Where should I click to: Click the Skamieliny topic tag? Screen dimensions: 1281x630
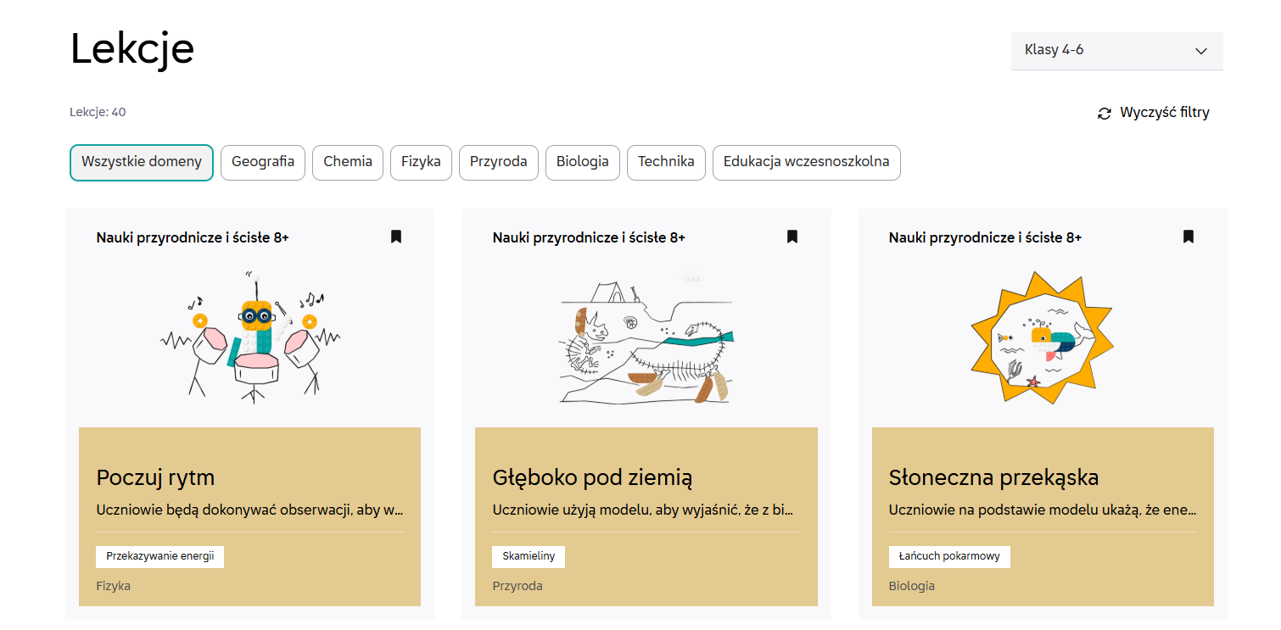529,557
